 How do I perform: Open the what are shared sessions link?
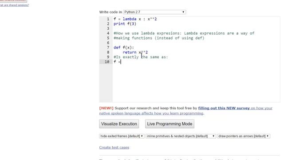pyautogui.click(x=14, y=5)
